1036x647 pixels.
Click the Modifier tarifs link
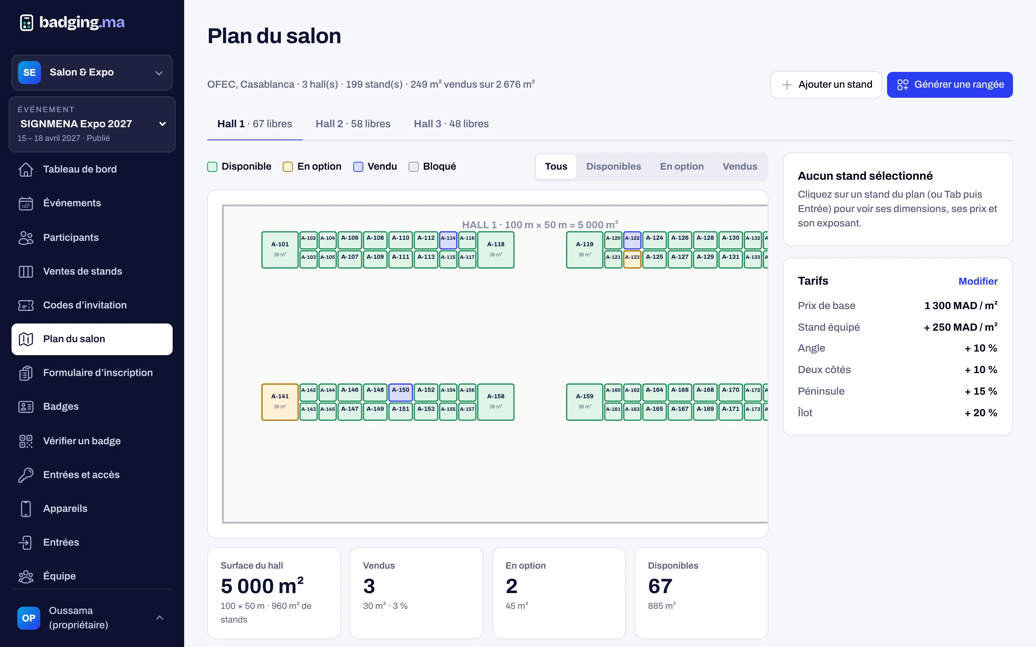978,281
